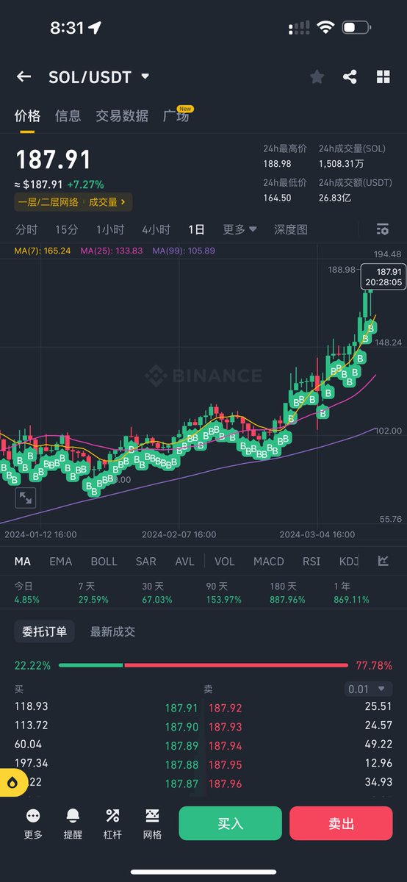Viewport: 407px width, 882px height.
Task: Toggle the KDJ indicator
Action: (349, 561)
